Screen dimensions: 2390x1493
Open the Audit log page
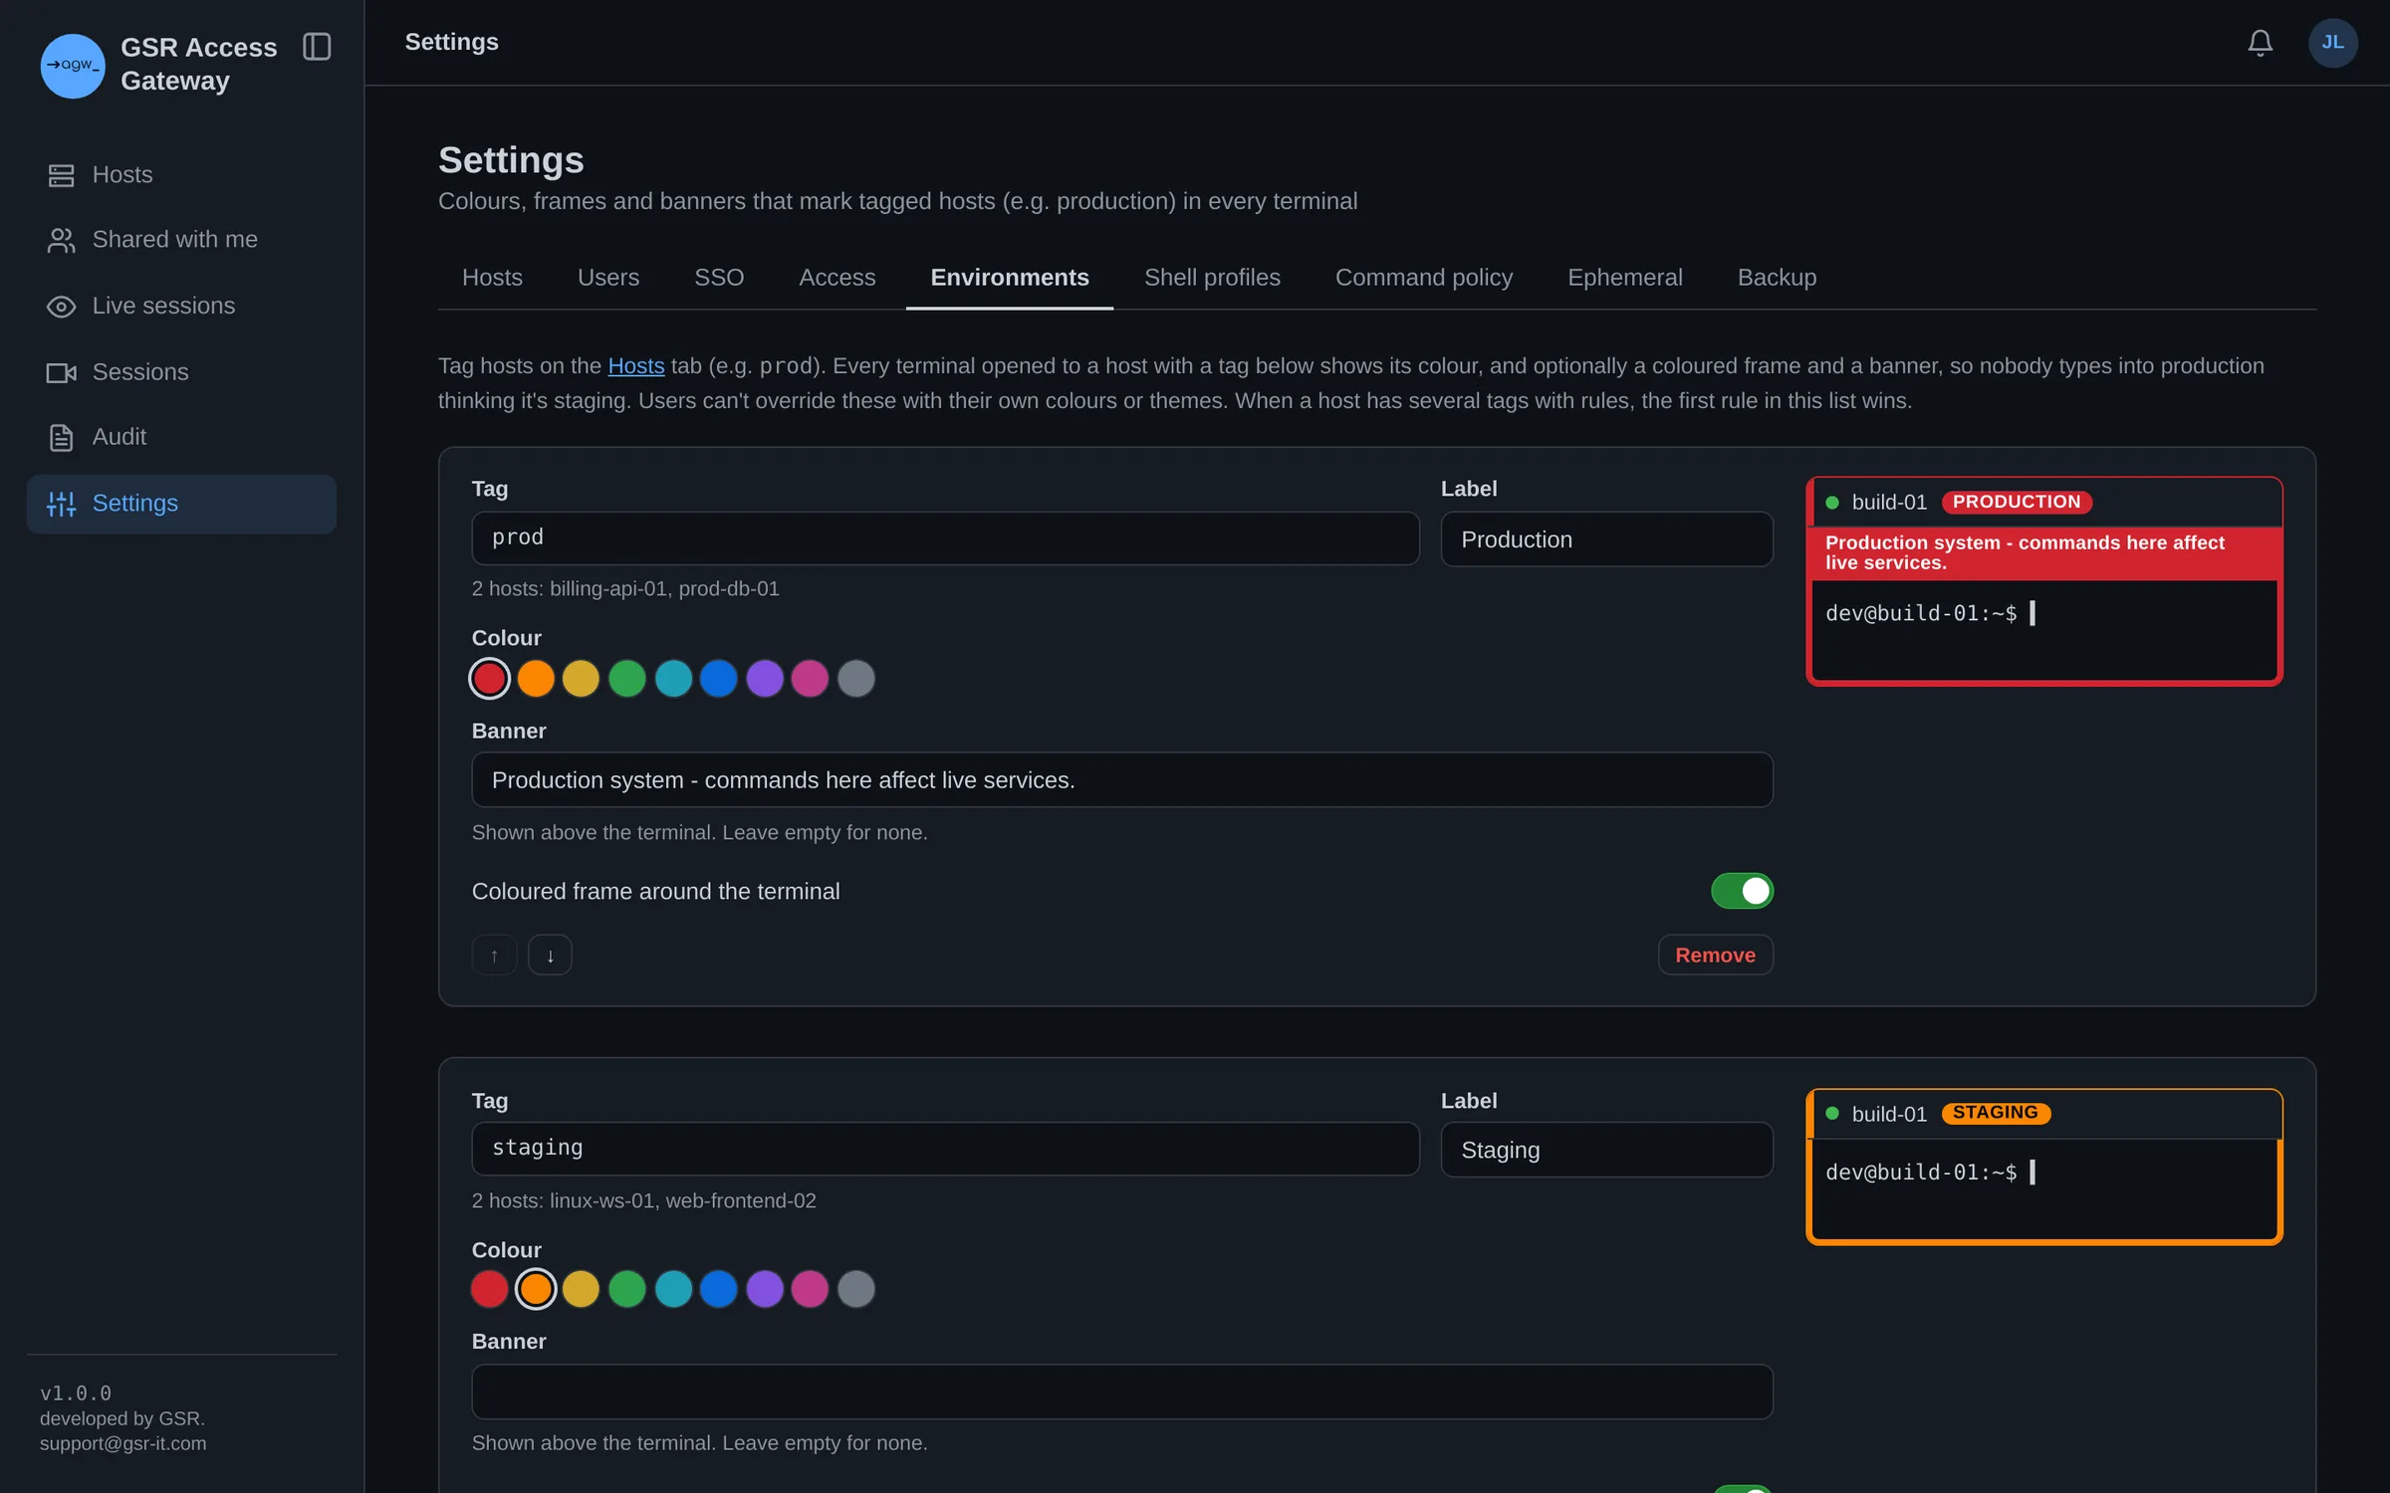[x=181, y=437]
